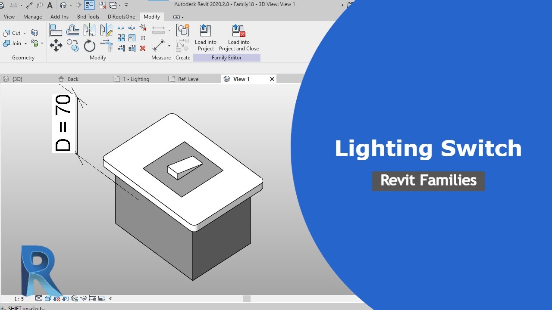Image resolution: width=552 pixels, height=310 pixels.
Task: Close the View 1 tab
Action: (272, 79)
